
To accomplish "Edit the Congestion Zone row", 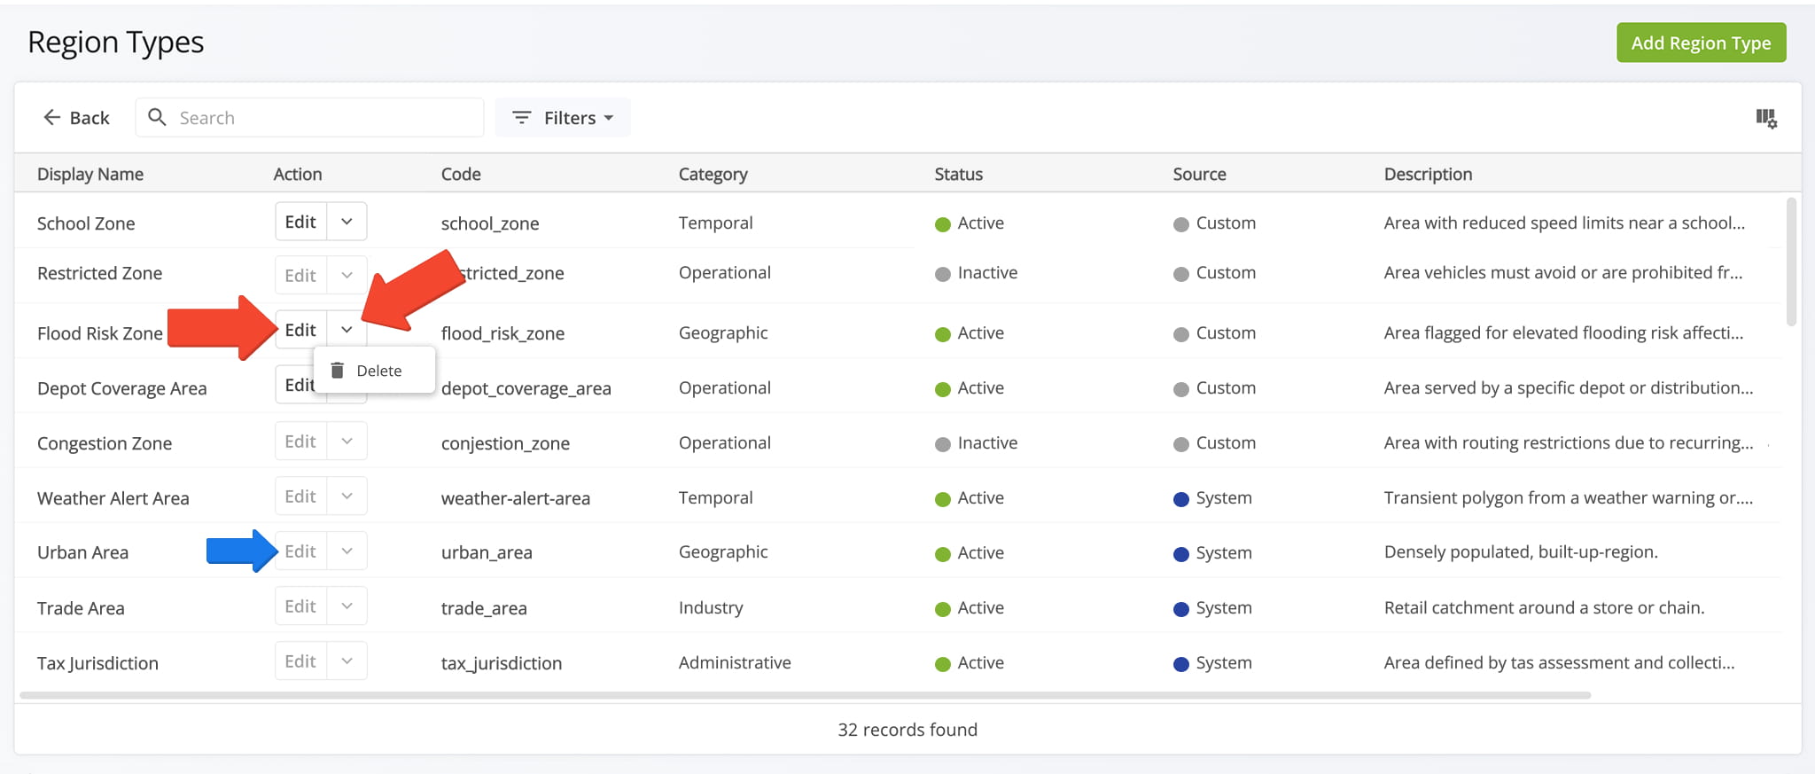I will pos(300,442).
